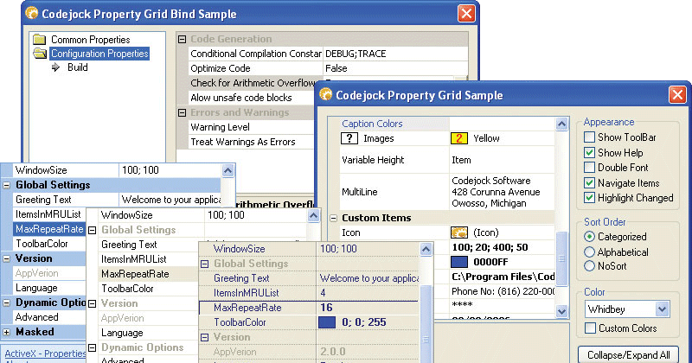Uncheck the Show Help option
Screen dimensions: 692x363
click(589, 153)
